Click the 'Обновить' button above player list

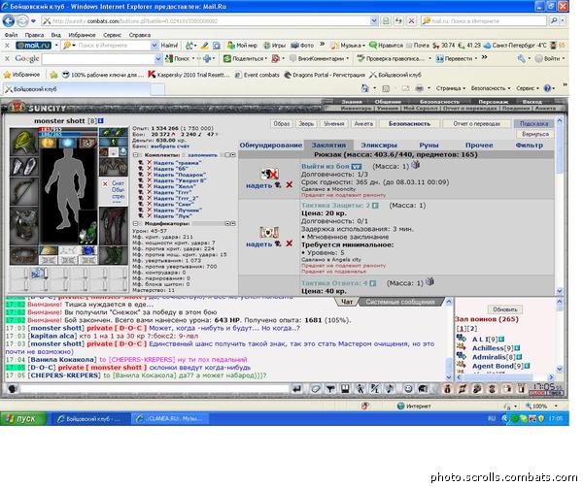pyautogui.click(x=504, y=309)
